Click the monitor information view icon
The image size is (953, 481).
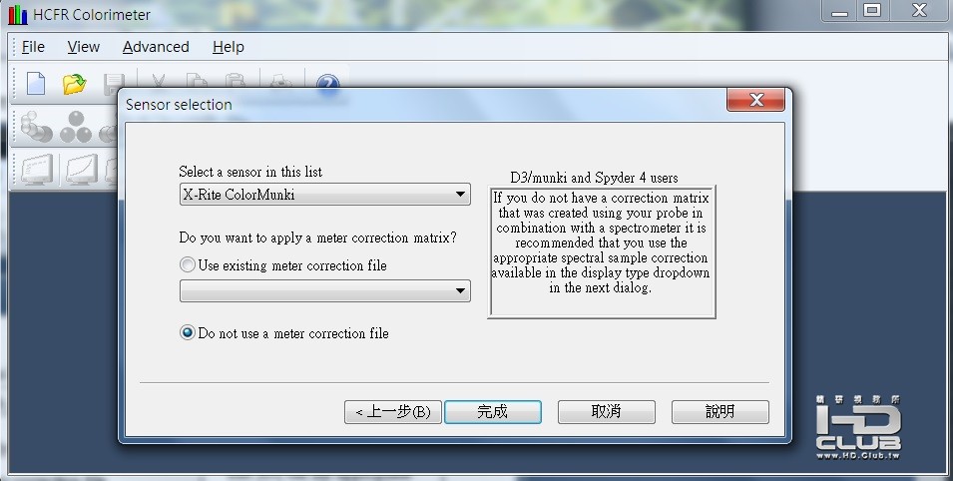click(37, 169)
